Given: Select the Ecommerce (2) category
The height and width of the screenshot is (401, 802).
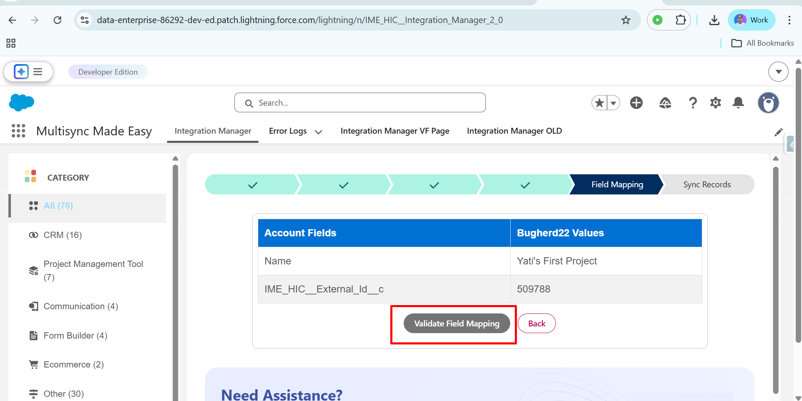Looking at the screenshot, I should click(88, 365).
